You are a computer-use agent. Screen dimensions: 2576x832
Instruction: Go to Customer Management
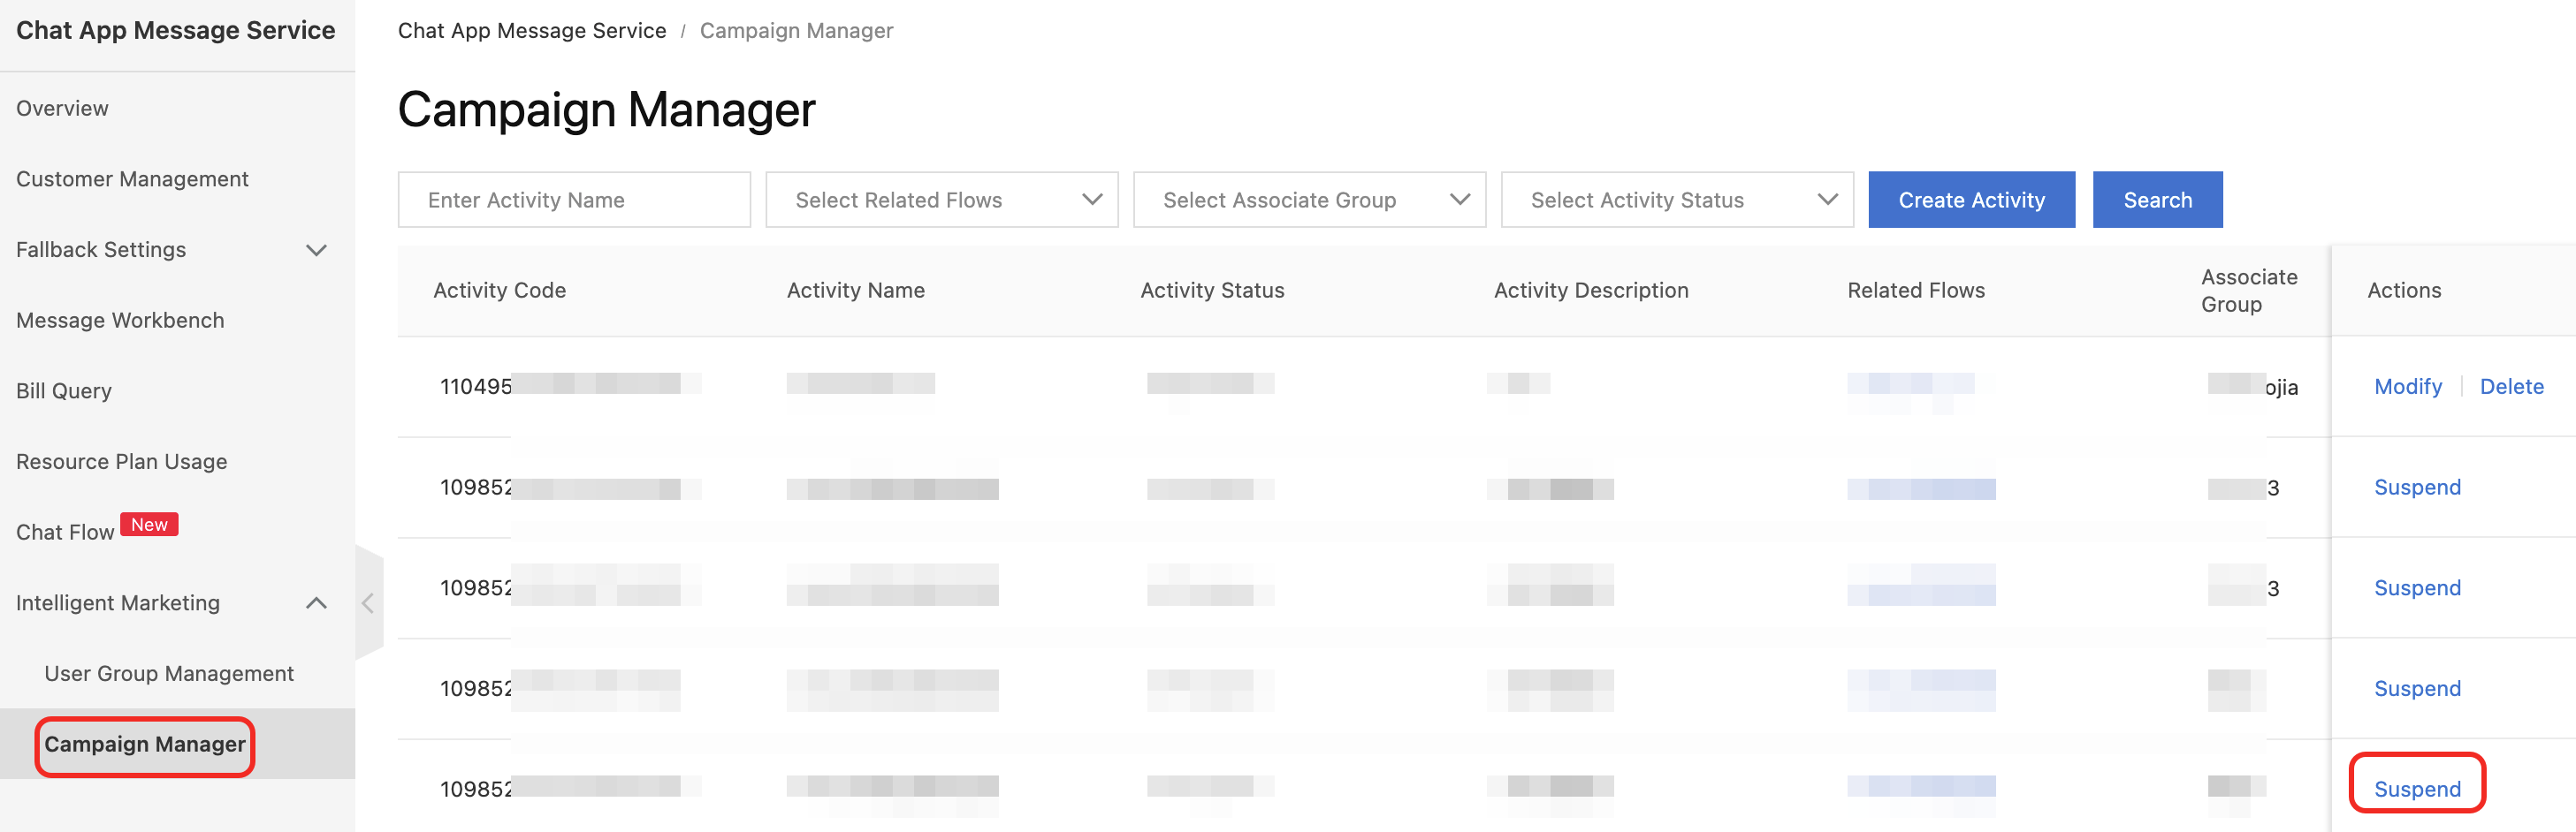coord(132,178)
